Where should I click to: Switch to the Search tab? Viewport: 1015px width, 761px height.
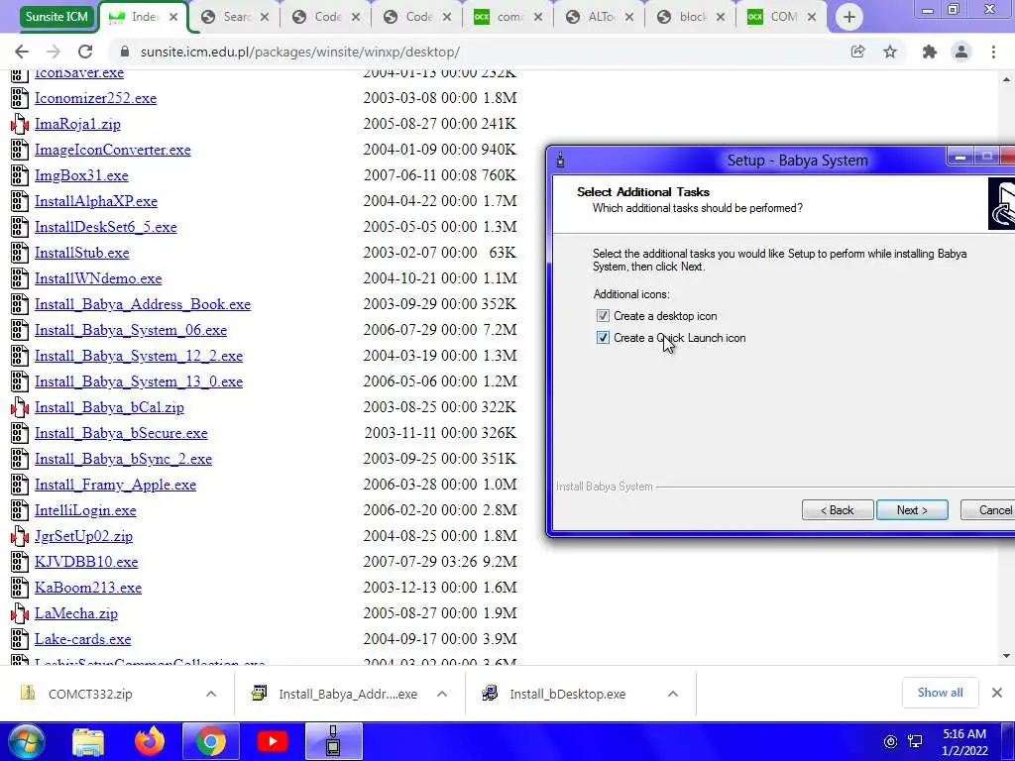pos(236,17)
